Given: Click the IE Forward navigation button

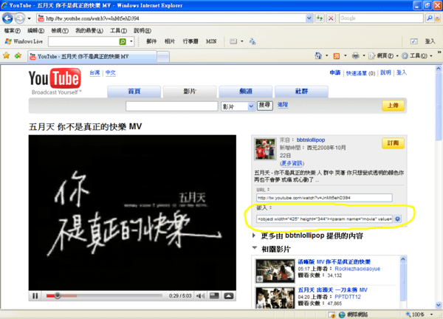Looking at the screenshot, I should coord(19,18).
